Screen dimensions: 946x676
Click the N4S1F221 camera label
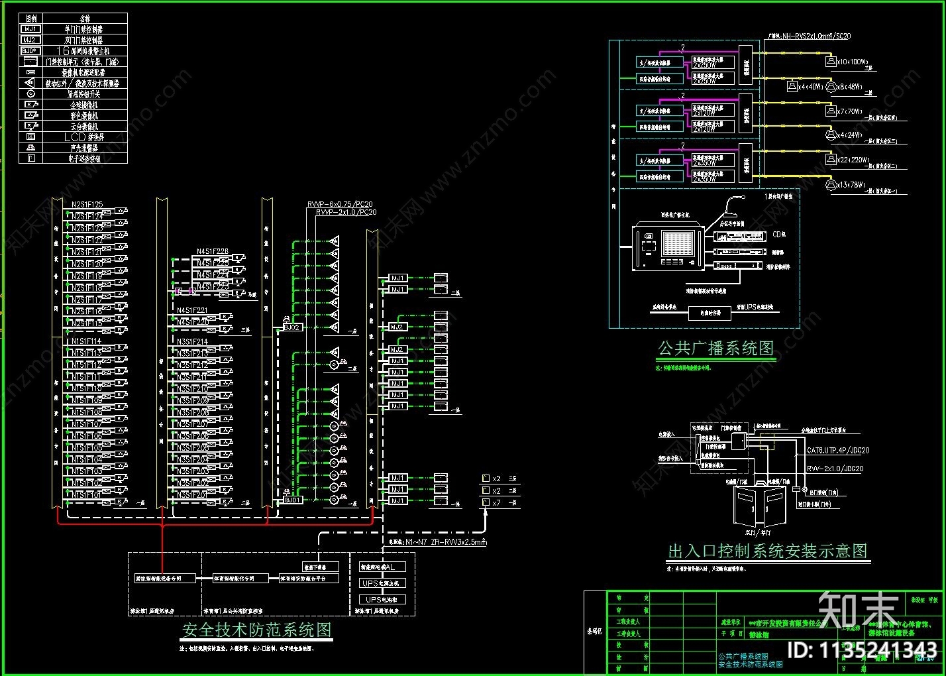[192, 310]
